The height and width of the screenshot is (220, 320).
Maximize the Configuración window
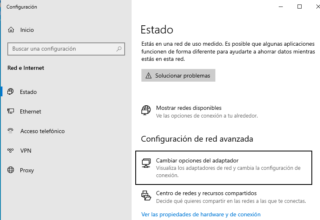pos(300,7)
